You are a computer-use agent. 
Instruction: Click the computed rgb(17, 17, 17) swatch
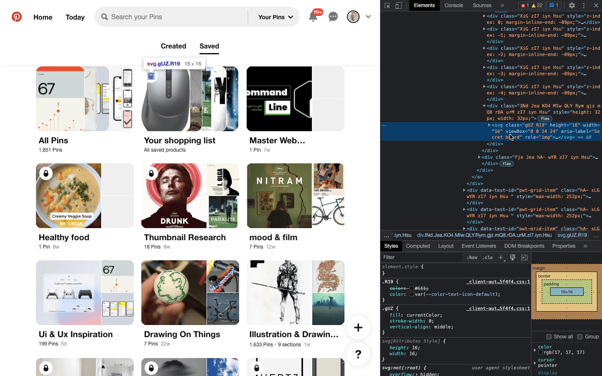coord(541,352)
